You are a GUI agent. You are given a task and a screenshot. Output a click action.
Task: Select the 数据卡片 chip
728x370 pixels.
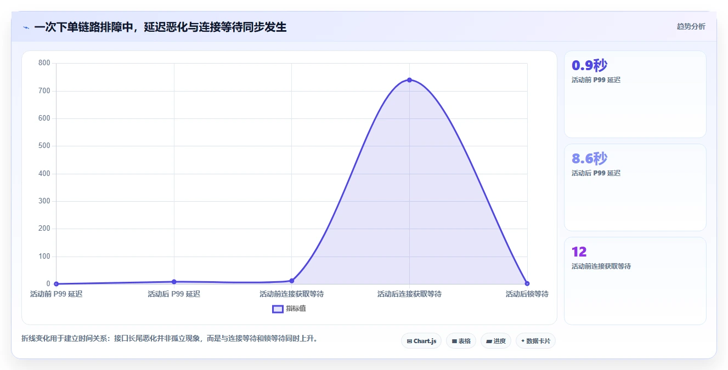535,341
